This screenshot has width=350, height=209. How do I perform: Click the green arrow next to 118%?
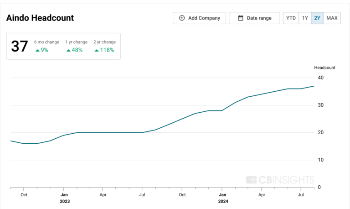tap(97, 50)
